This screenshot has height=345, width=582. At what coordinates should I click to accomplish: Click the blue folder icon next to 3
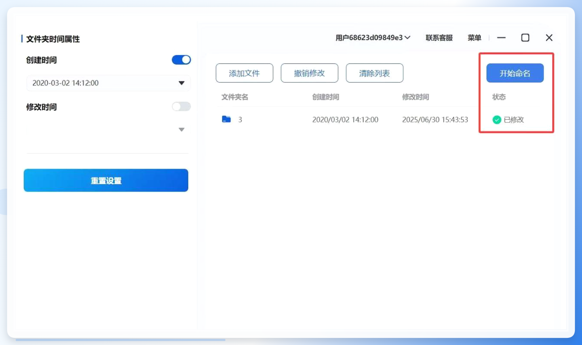pyautogui.click(x=226, y=119)
